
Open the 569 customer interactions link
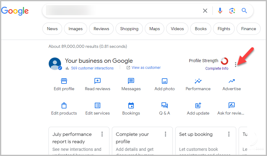tap(92, 68)
